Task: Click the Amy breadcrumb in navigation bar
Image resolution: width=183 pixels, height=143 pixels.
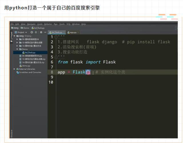Action: [15, 28]
